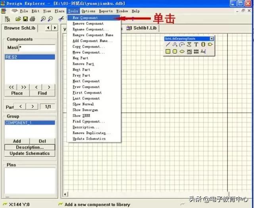
Task: Click the Part previous < button
Action: [20, 106]
